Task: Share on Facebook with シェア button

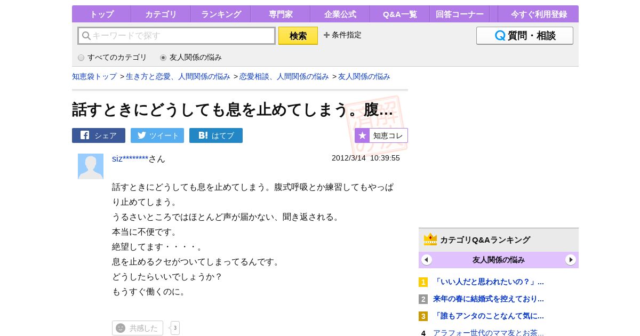Action: click(99, 135)
